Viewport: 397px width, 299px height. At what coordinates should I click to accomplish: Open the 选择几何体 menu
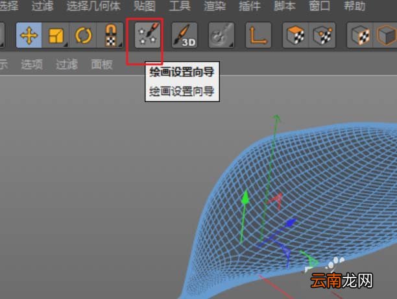point(93,6)
